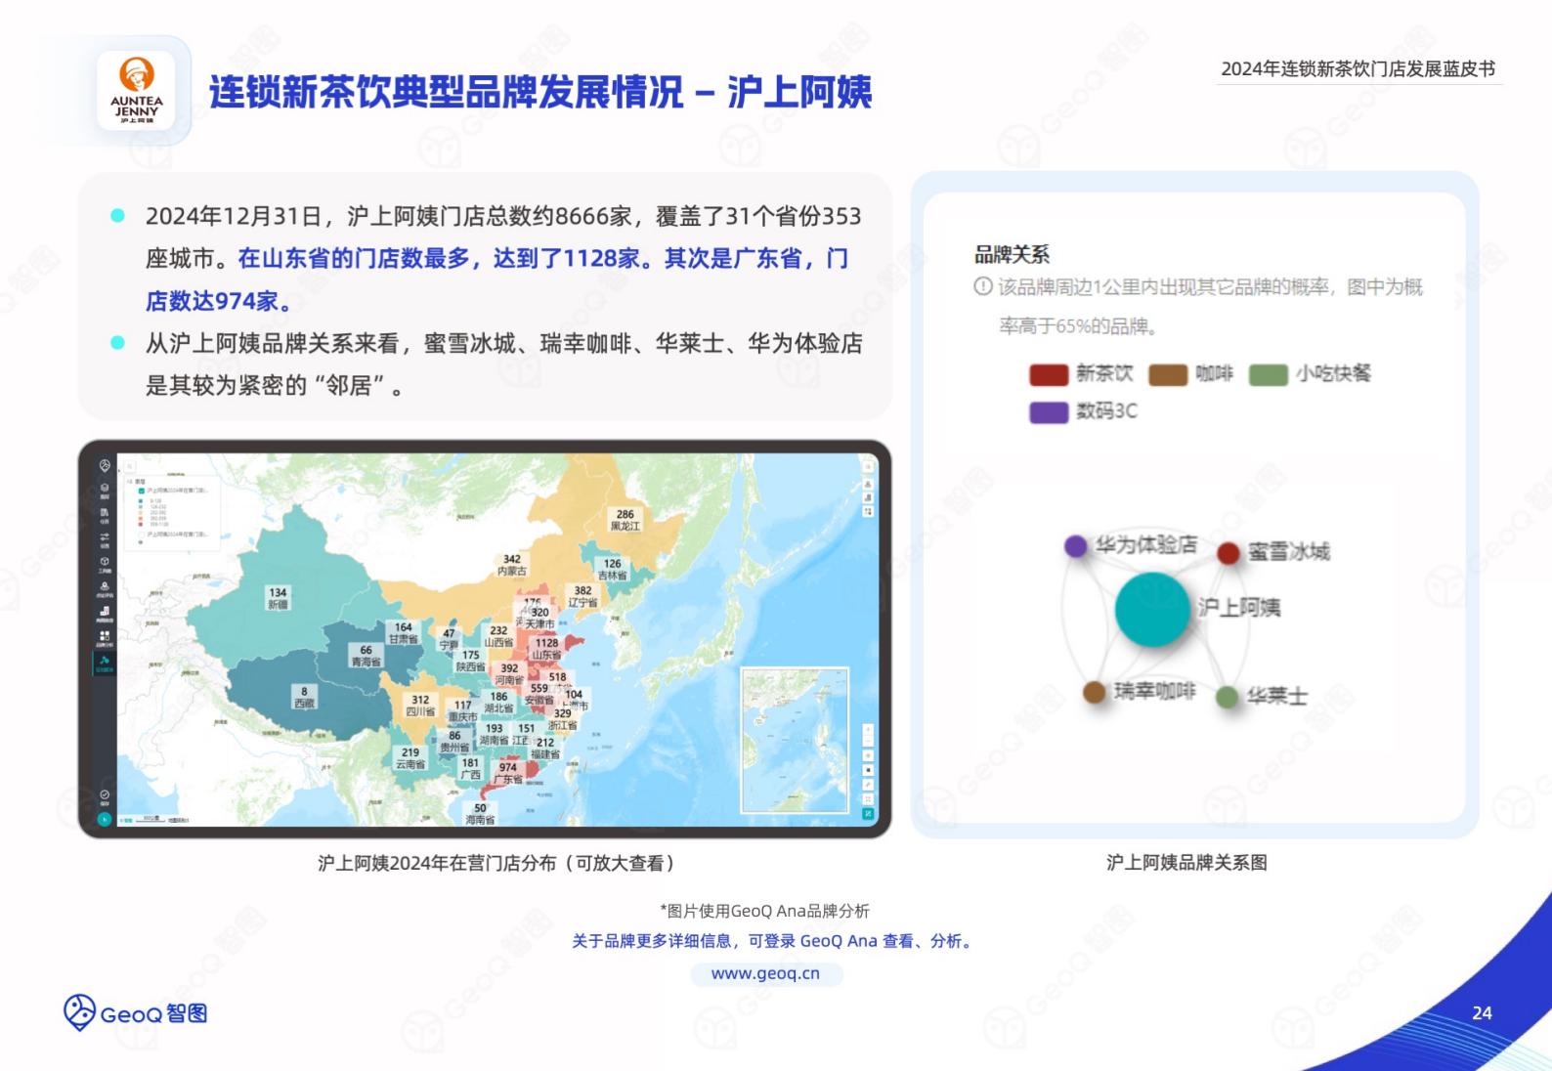Open the cube toolbox icon in map sidebar

105,563
